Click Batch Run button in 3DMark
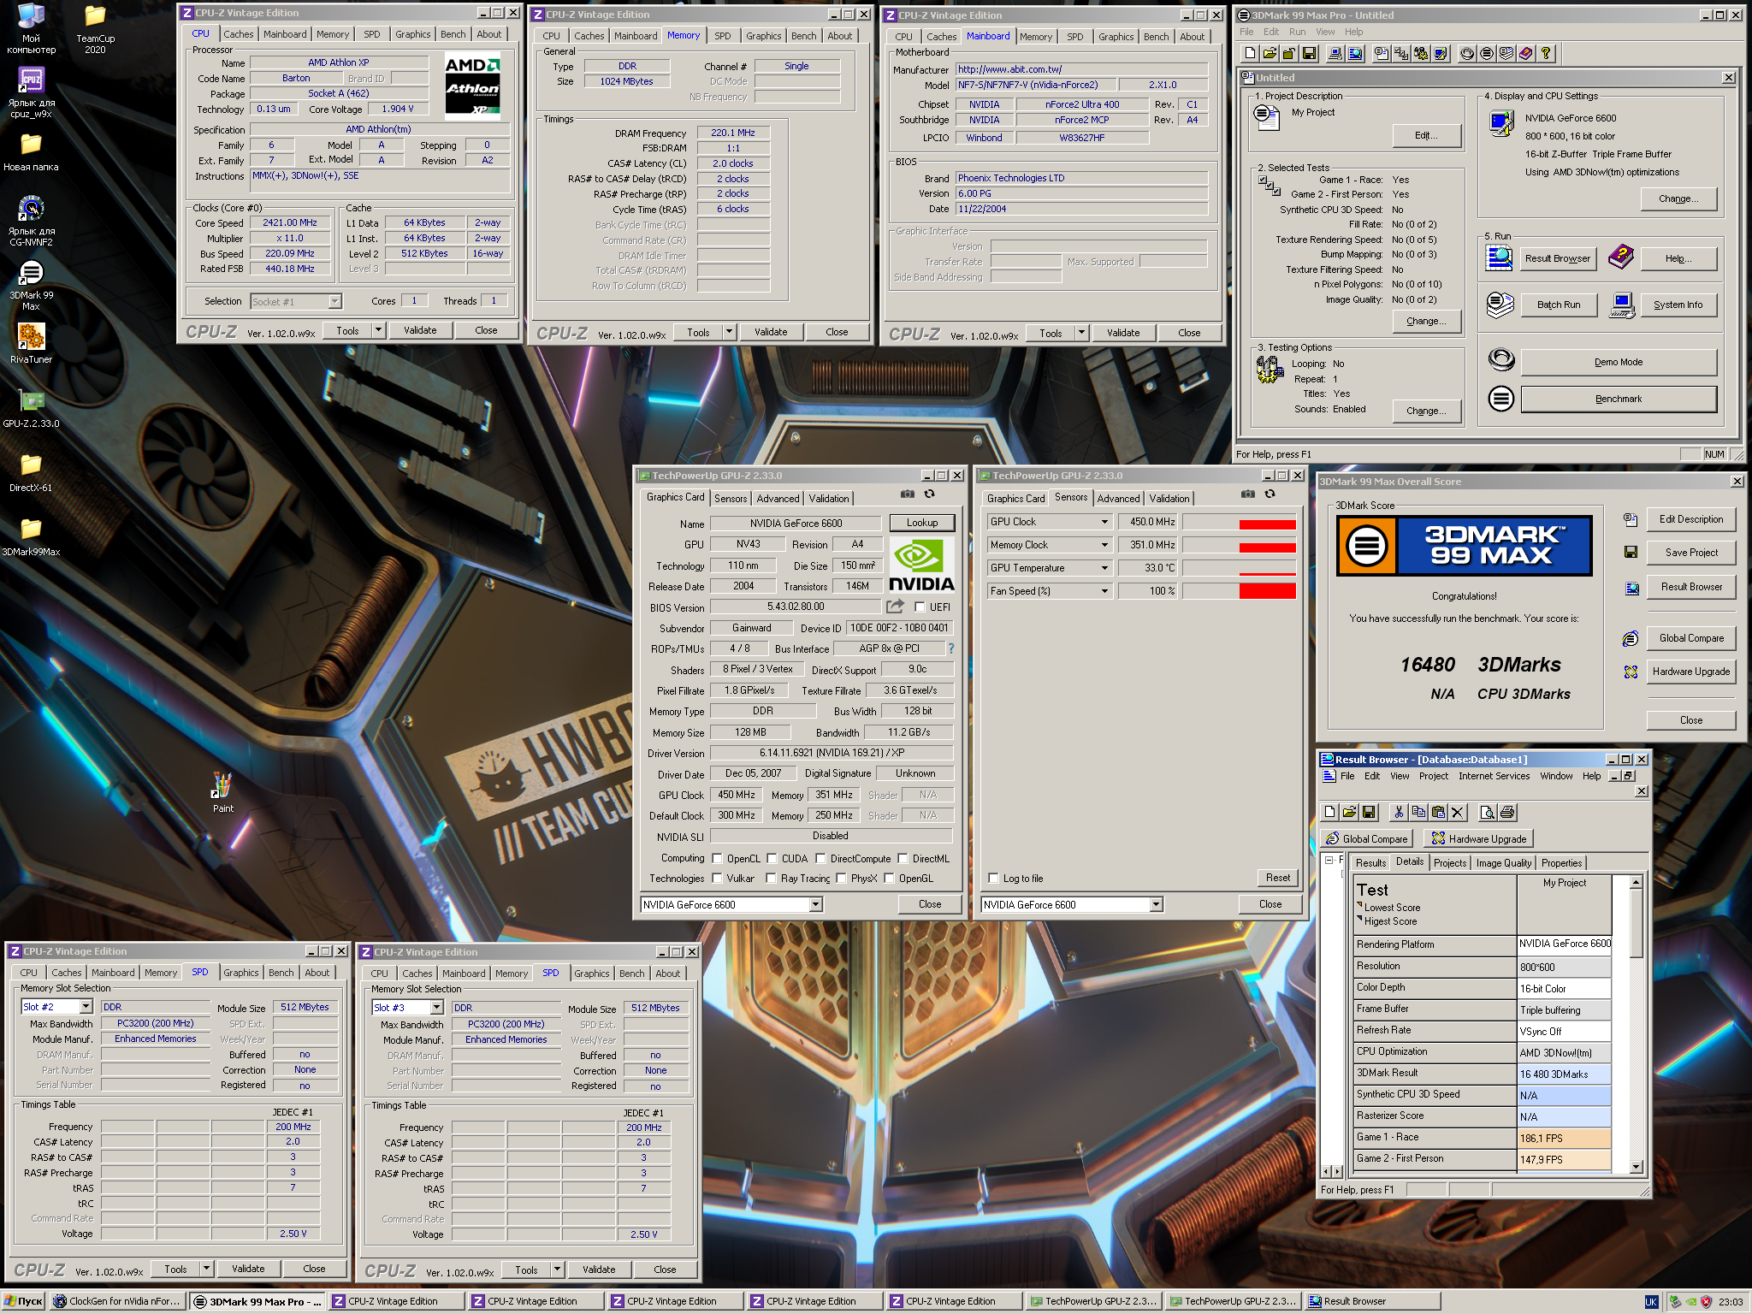 click(x=1559, y=305)
